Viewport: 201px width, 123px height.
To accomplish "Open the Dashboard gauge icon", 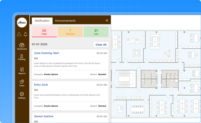I will tap(22, 45).
